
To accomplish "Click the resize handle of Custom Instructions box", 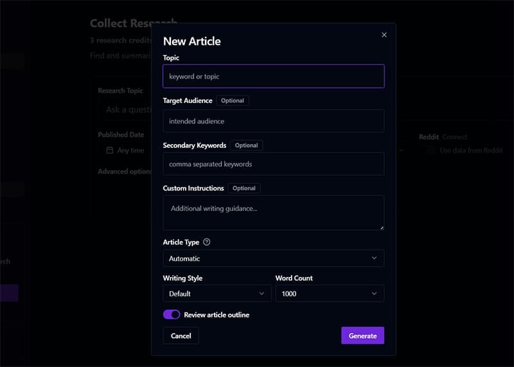I will (382, 228).
